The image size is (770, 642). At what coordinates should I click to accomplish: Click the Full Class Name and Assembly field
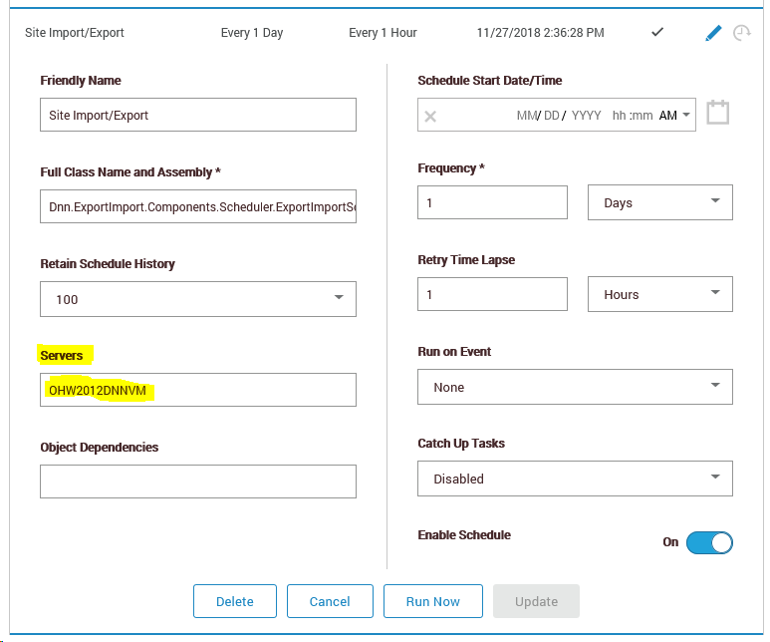pyautogui.click(x=198, y=206)
